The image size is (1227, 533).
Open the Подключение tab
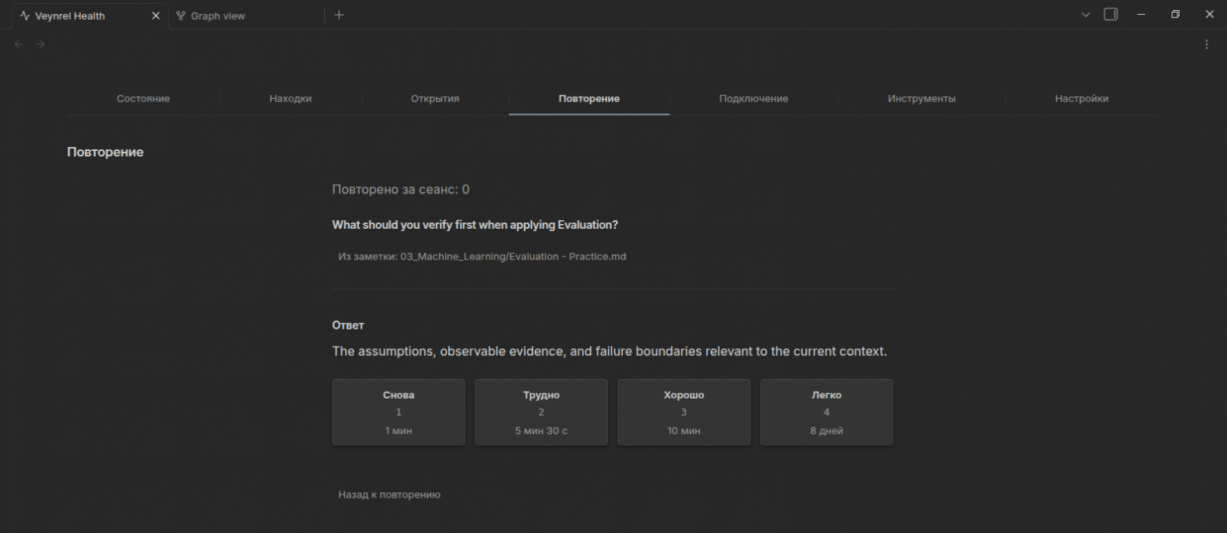(754, 99)
